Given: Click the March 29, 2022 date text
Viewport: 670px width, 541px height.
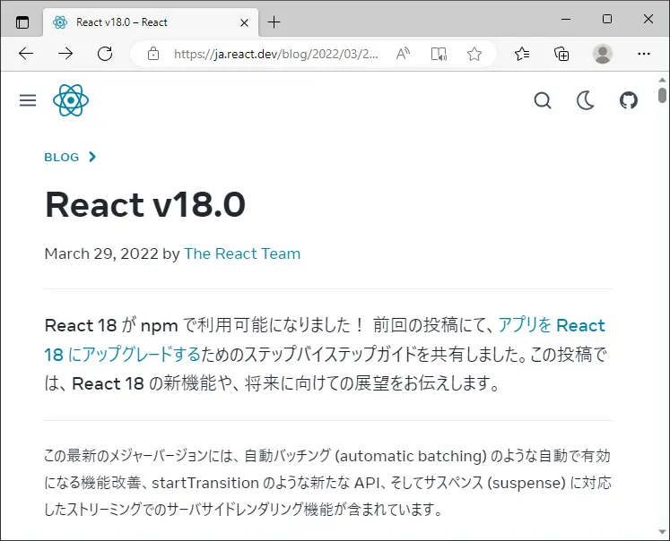Looking at the screenshot, I should [x=101, y=253].
